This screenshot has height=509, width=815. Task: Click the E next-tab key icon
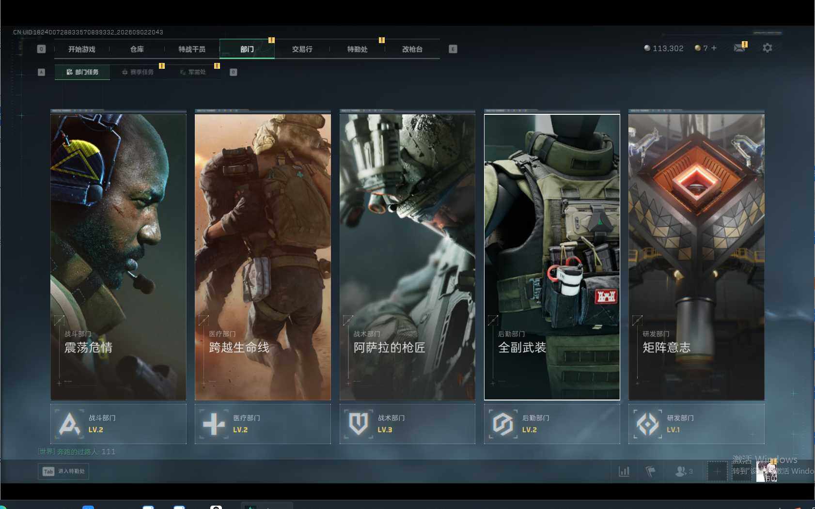pos(453,49)
